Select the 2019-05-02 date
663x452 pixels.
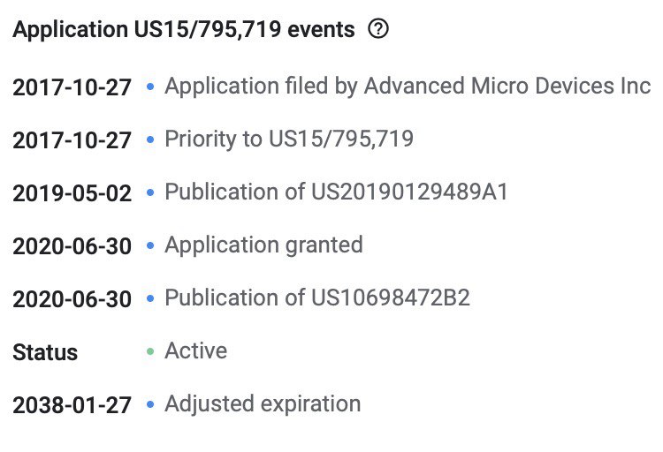tap(72, 193)
